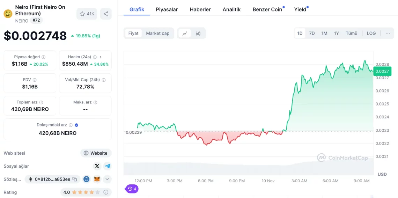Click the blue verified badge for circulating supply
The width and height of the screenshot is (398, 198).
[x=76, y=125]
